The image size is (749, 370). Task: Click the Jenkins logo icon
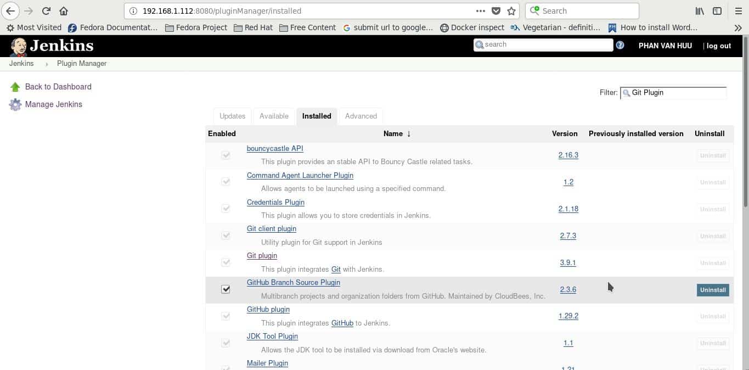19,47
